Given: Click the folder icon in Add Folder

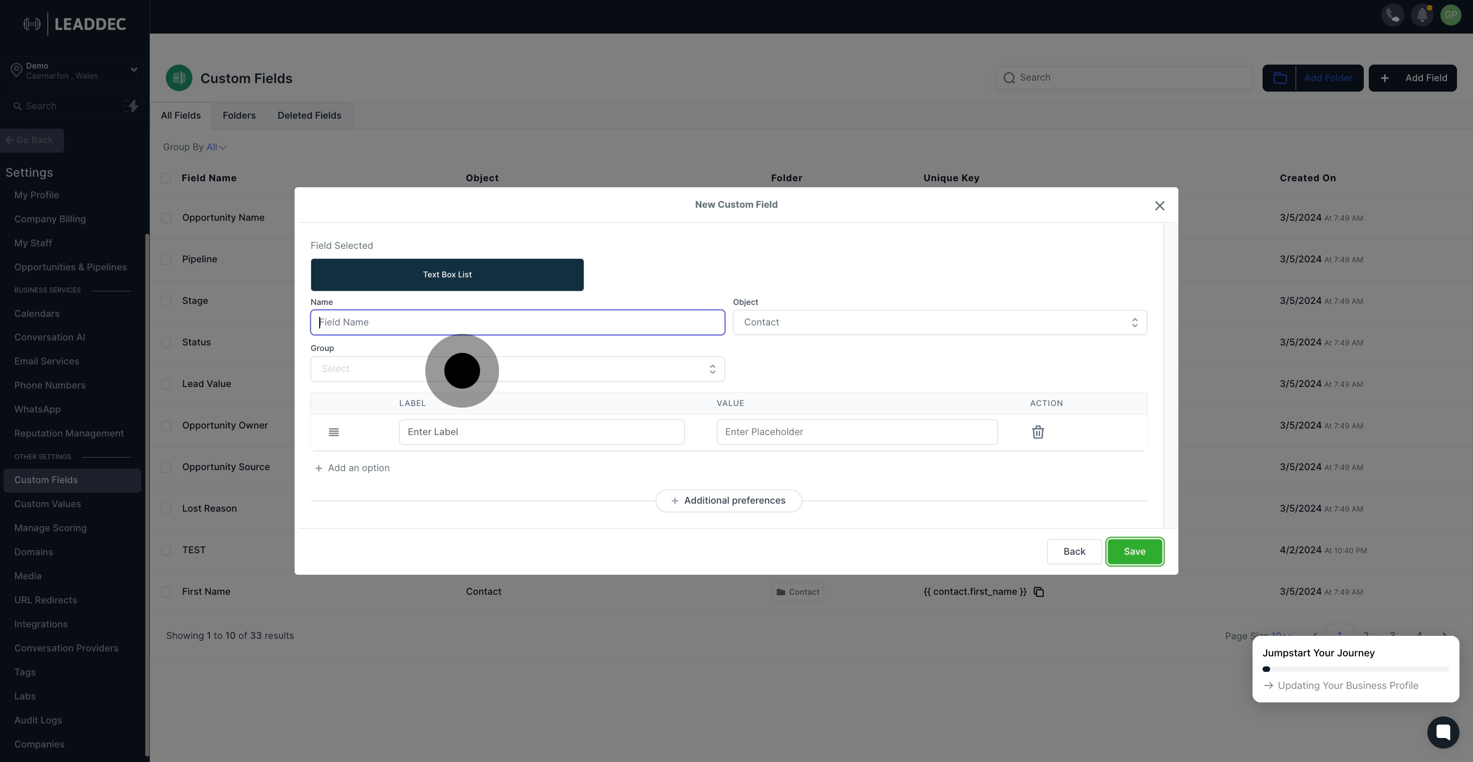Looking at the screenshot, I should coord(1280,78).
